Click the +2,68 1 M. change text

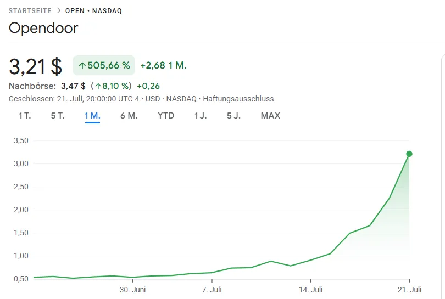(164, 65)
